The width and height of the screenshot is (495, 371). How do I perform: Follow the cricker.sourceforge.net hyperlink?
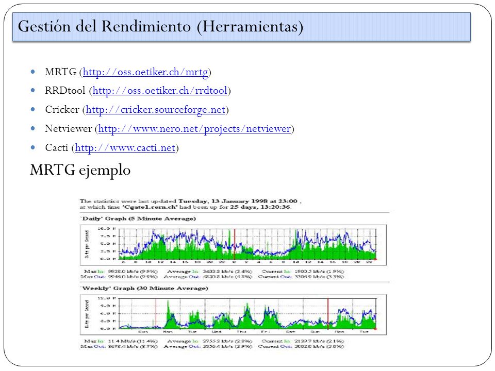click(156, 110)
